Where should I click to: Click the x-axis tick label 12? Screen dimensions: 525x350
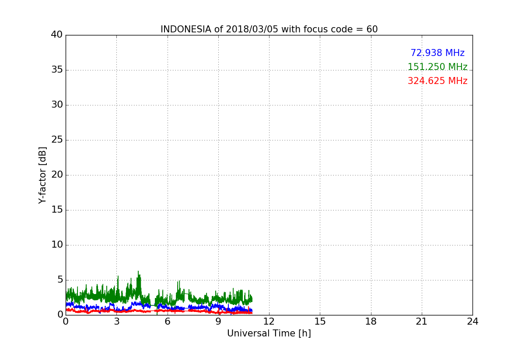[269, 322]
